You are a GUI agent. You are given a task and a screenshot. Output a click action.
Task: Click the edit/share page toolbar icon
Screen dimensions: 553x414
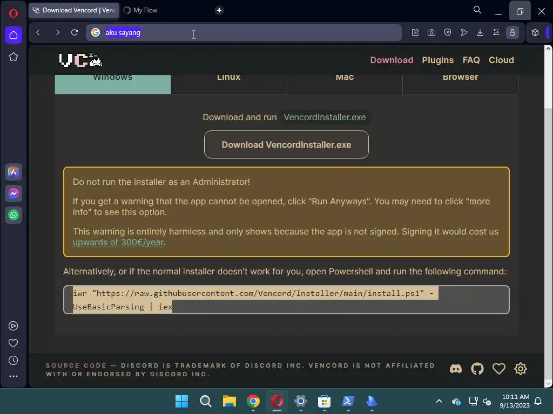(x=415, y=32)
